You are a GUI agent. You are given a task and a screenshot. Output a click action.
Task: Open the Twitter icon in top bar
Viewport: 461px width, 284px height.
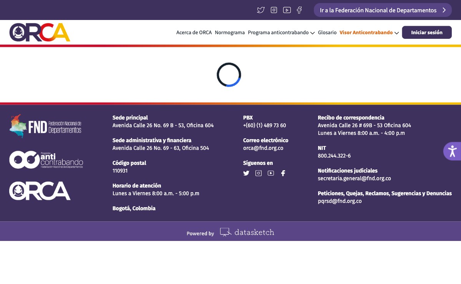pyautogui.click(x=261, y=10)
